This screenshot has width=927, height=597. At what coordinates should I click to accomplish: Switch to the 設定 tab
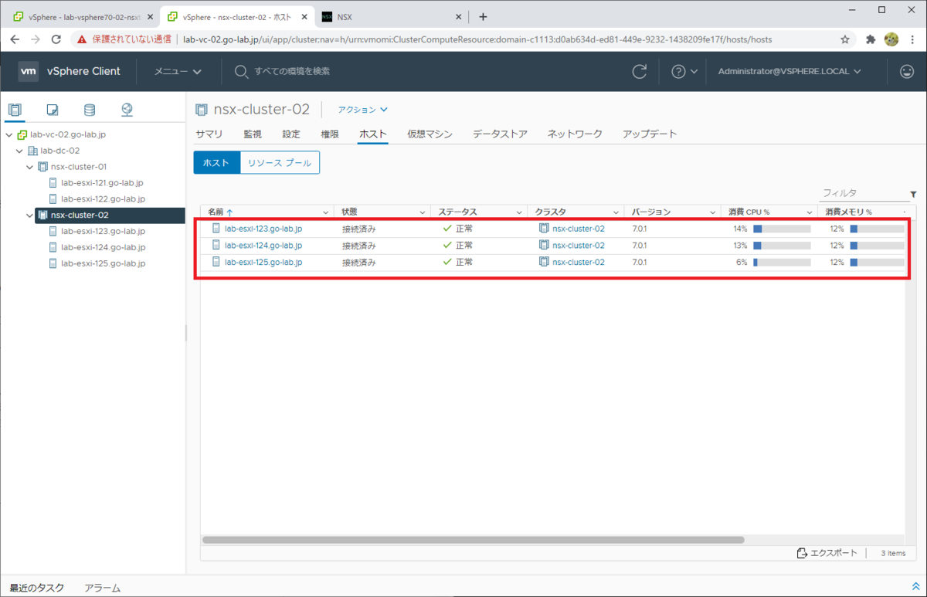click(291, 134)
